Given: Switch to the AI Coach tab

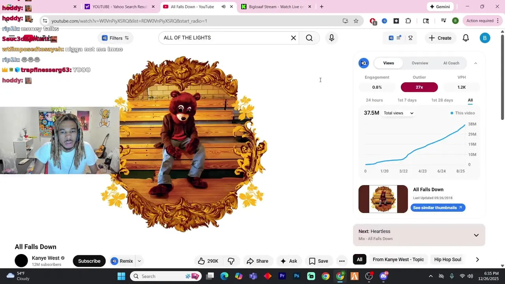Looking at the screenshot, I should [x=451, y=63].
